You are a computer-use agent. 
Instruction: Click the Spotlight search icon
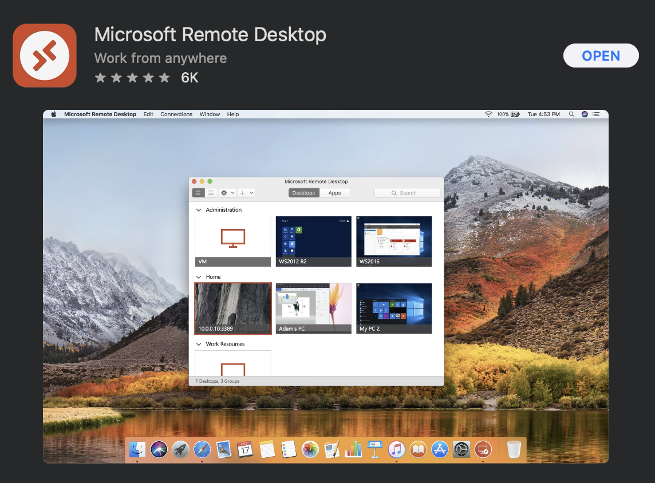[x=571, y=114]
